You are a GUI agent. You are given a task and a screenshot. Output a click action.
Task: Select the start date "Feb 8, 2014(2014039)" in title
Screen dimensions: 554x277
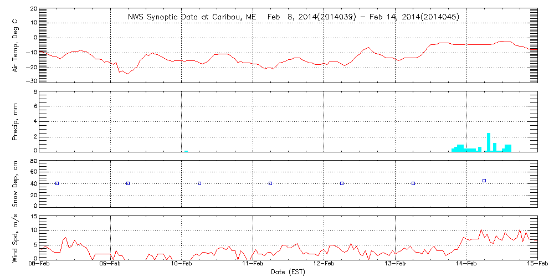pos(312,17)
